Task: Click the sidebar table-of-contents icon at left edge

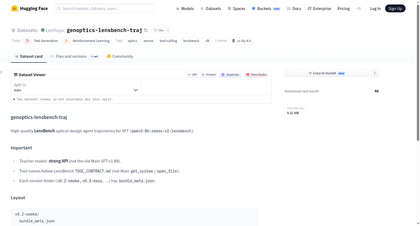Action: pos(1,72)
